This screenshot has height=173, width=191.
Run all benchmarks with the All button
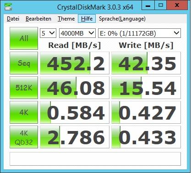click(24, 38)
